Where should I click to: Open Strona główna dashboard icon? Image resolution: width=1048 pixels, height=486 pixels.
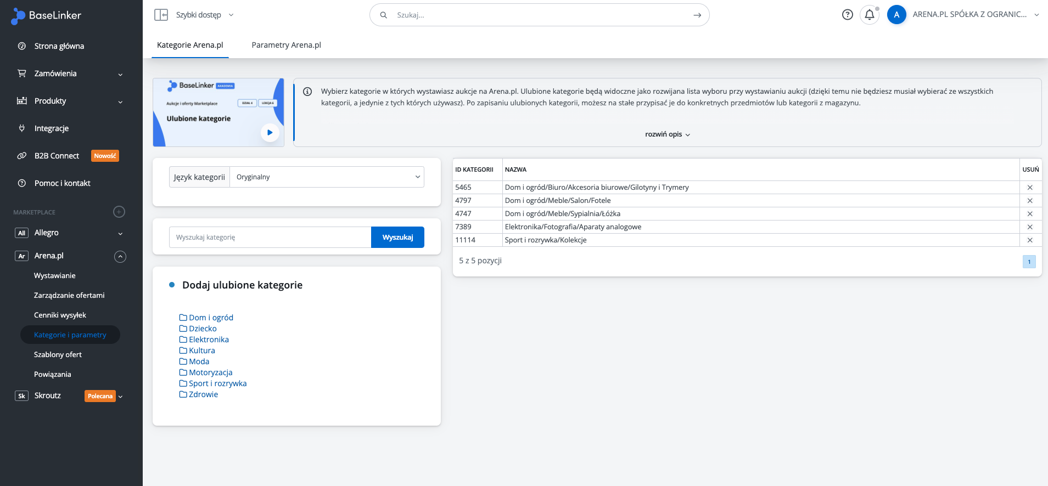pos(22,46)
